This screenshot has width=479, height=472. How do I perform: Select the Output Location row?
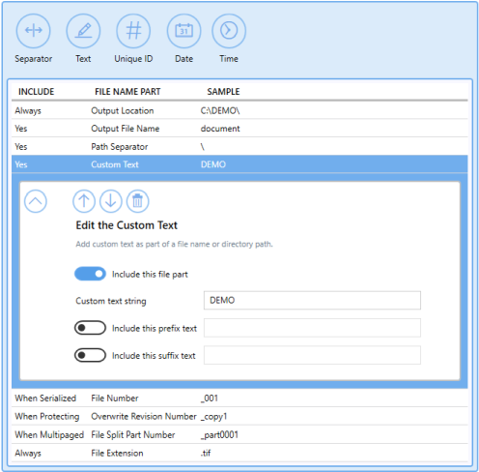click(239, 110)
